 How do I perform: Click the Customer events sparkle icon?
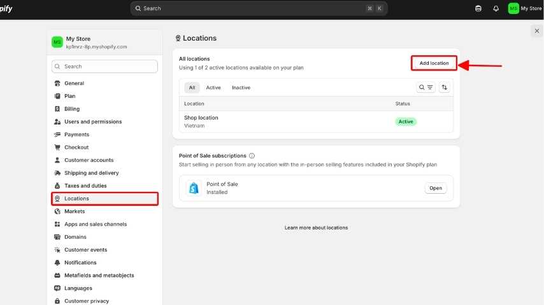tap(57, 250)
